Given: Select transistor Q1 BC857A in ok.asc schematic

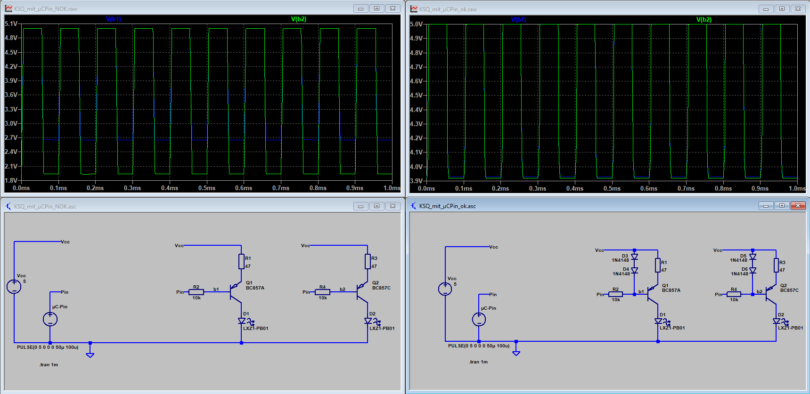Looking at the screenshot, I should pos(652,294).
